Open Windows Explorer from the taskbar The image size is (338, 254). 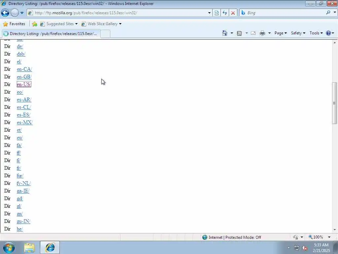point(29,248)
